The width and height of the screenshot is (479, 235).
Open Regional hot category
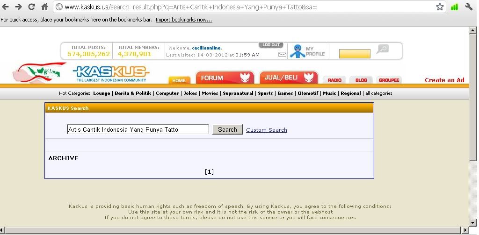[x=351, y=93]
